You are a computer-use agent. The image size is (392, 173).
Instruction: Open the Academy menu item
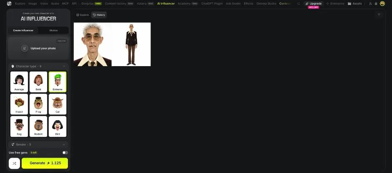(188, 3)
